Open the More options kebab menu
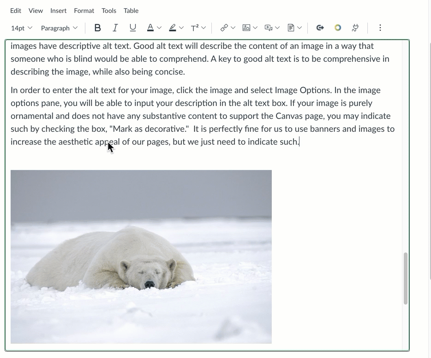 click(x=380, y=28)
